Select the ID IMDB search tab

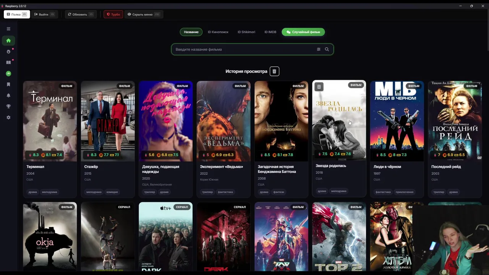(x=270, y=32)
